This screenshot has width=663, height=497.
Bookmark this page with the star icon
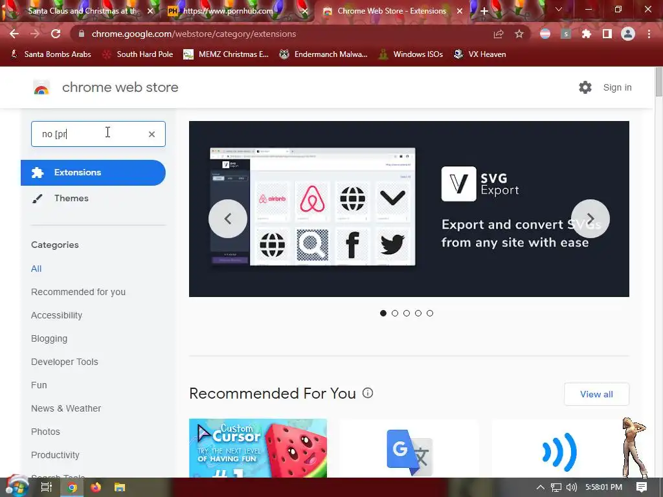(519, 34)
